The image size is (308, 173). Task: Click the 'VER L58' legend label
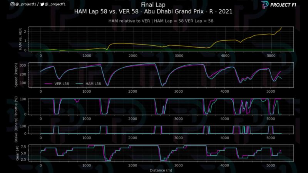[62, 83]
